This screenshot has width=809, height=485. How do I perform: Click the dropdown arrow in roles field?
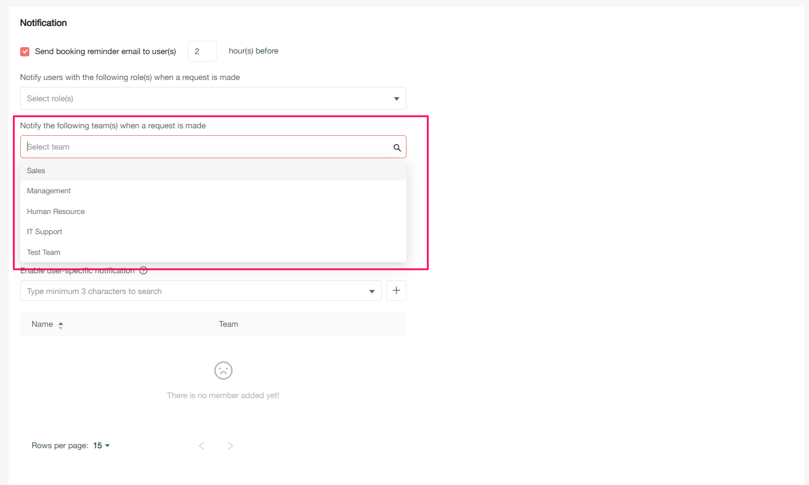[x=396, y=99]
